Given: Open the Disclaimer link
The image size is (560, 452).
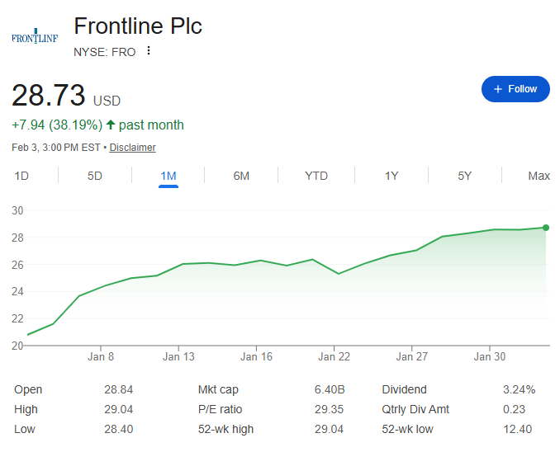Looking at the screenshot, I should coord(132,148).
